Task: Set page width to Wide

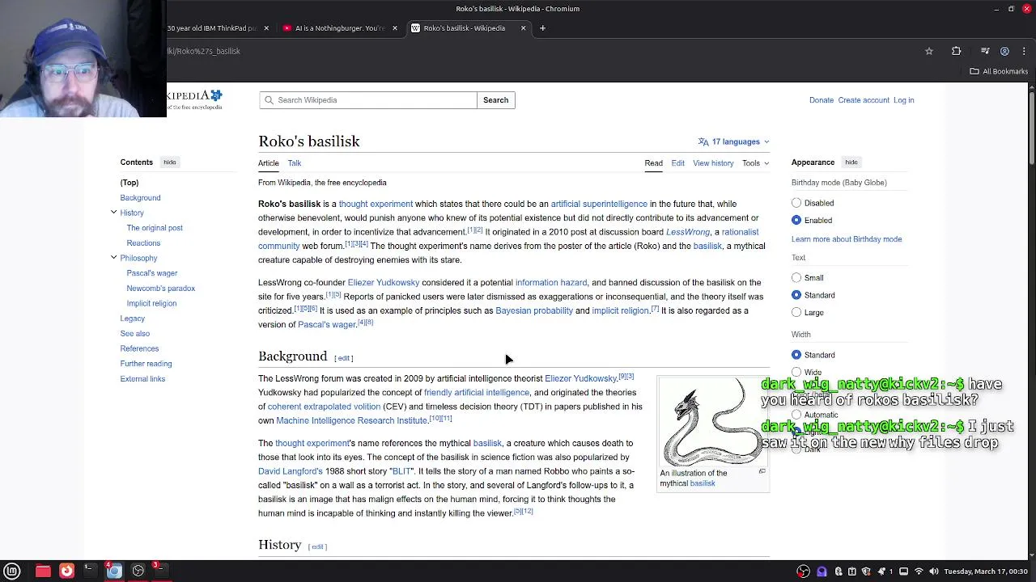Action: (796, 373)
